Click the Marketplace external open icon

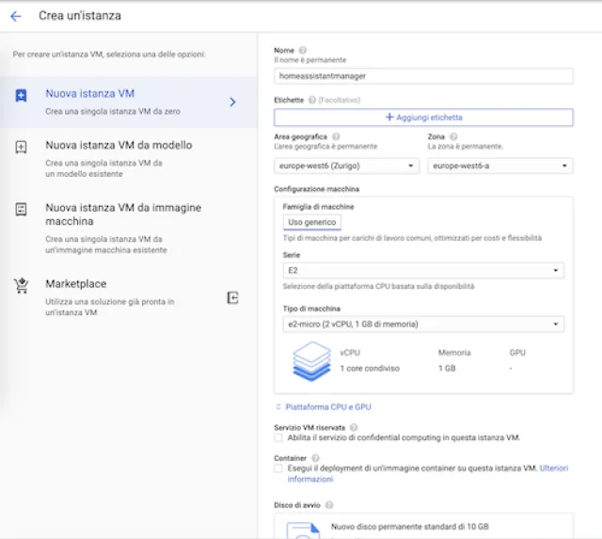pyautogui.click(x=233, y=297)
